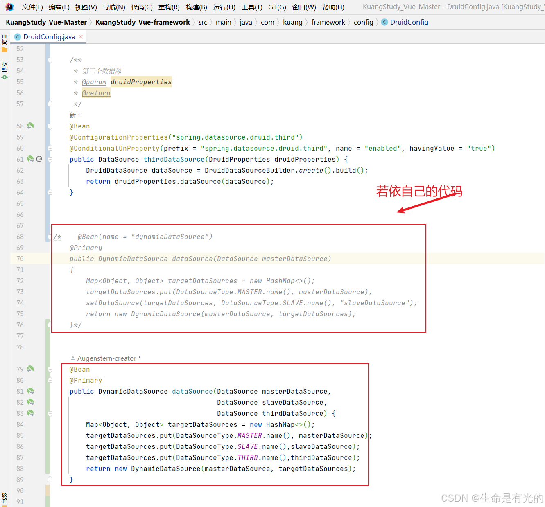This screenshot has height=507, width=545.
Task: Click @ConfigurationProperties annotation on line 59
Action: tap(119, 137)
